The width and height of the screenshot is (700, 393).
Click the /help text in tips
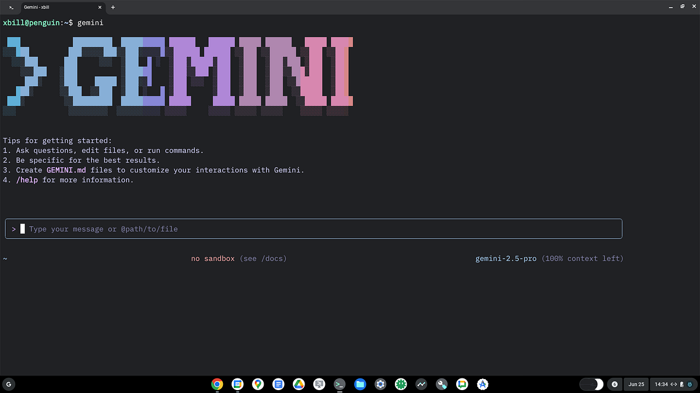[x=27, y=180]
